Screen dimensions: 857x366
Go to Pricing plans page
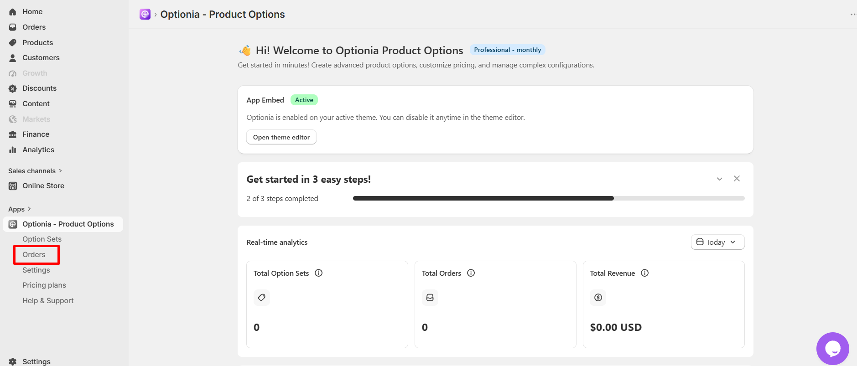44,285
